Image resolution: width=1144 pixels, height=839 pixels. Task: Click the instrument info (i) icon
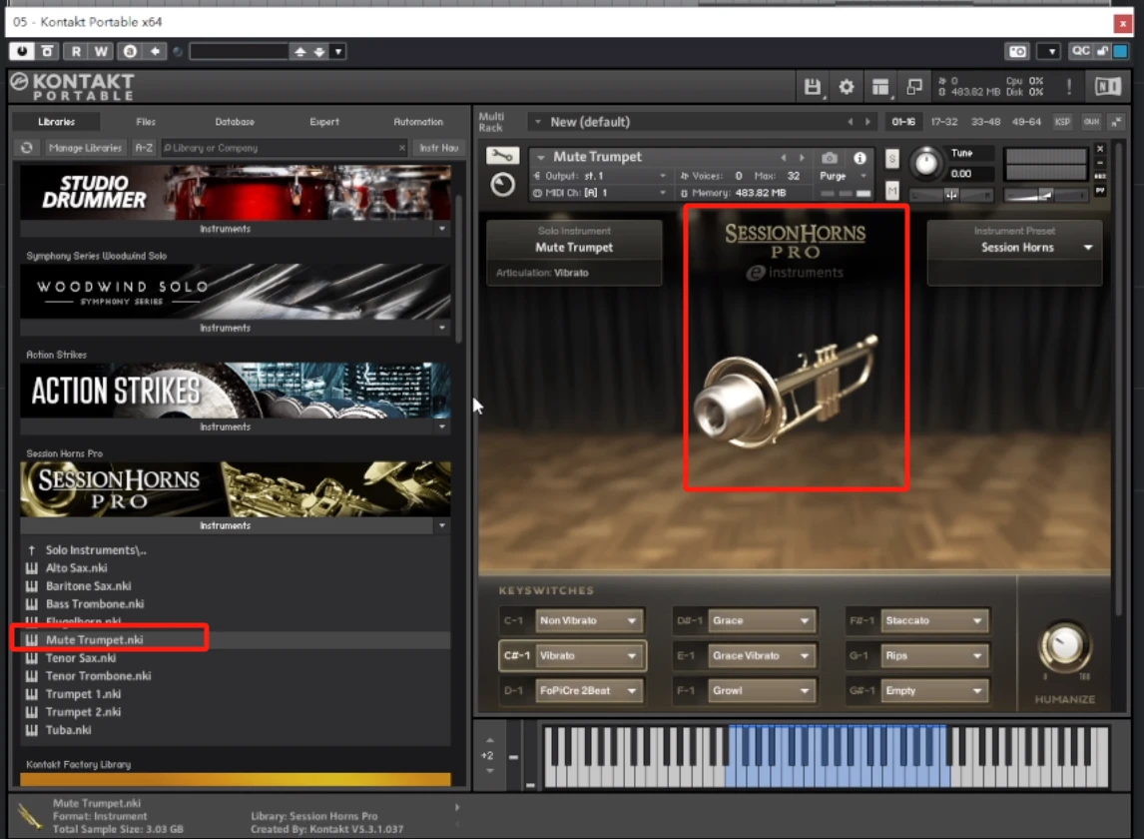(x=860, y=157)
